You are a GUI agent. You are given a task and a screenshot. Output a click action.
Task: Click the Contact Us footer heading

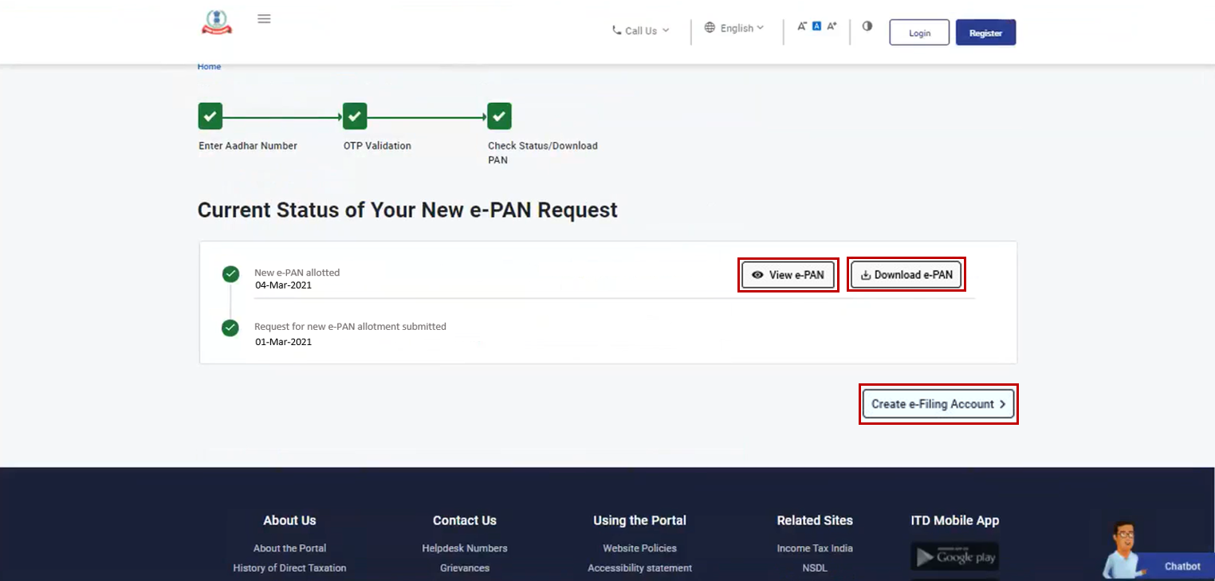point(465,520)
